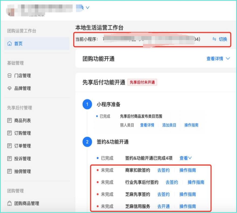The height and width of the screenshot is (213, 237).
Task: Click the 先享后付未开通 status badge
Action: [142, 82]
